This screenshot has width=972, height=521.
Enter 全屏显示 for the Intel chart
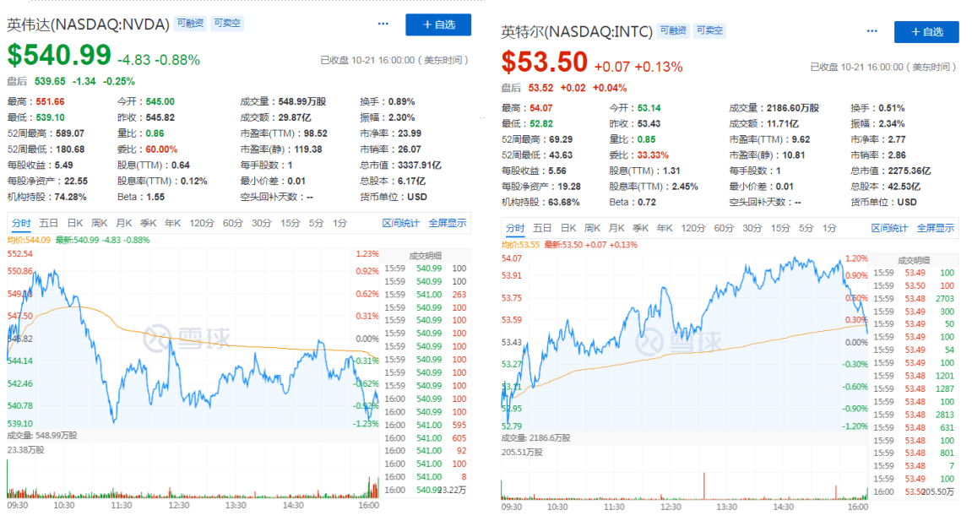pyautogui.click(x=936, y=228)
